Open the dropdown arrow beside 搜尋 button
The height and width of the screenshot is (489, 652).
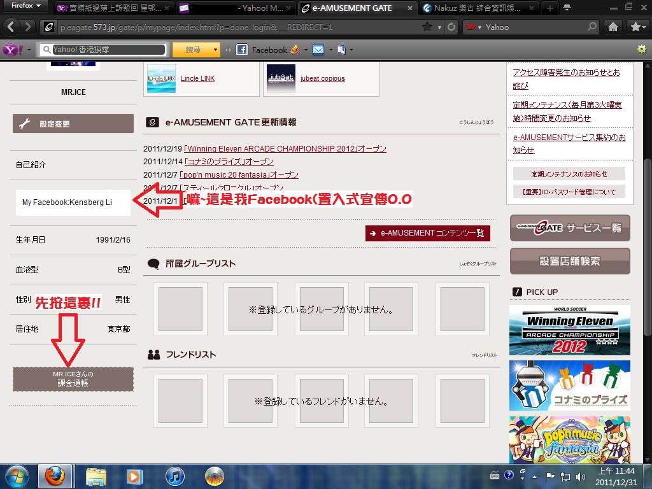pos(216,50)
